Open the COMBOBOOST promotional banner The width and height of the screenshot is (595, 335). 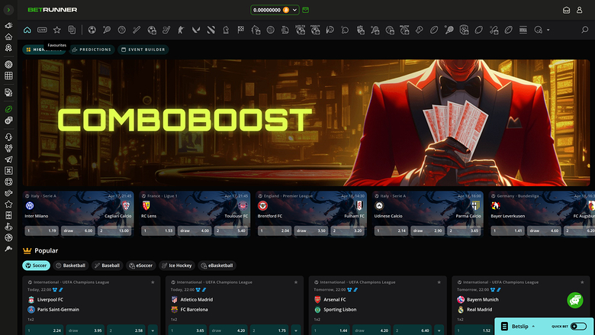(x=306, y=123)
